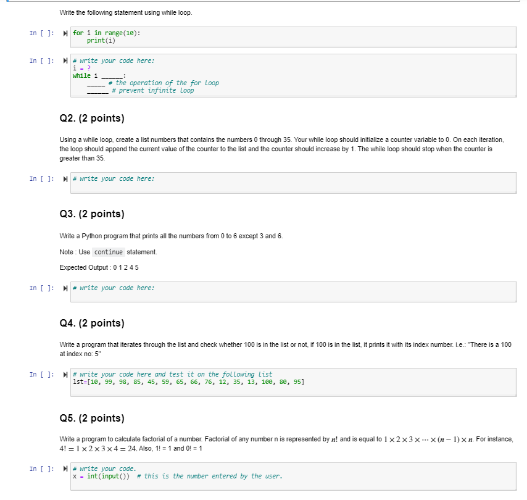Viewport: 527px width, 500px height.
Task: Click the run arrow beside the while-loop template cell
Action: 65,60
